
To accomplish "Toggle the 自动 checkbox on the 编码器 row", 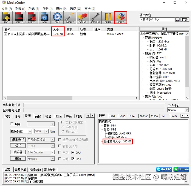I will 60,152.
